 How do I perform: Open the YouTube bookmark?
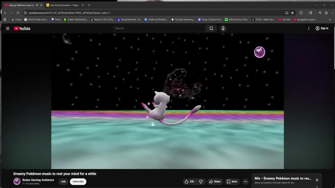(x=285, y=20)
